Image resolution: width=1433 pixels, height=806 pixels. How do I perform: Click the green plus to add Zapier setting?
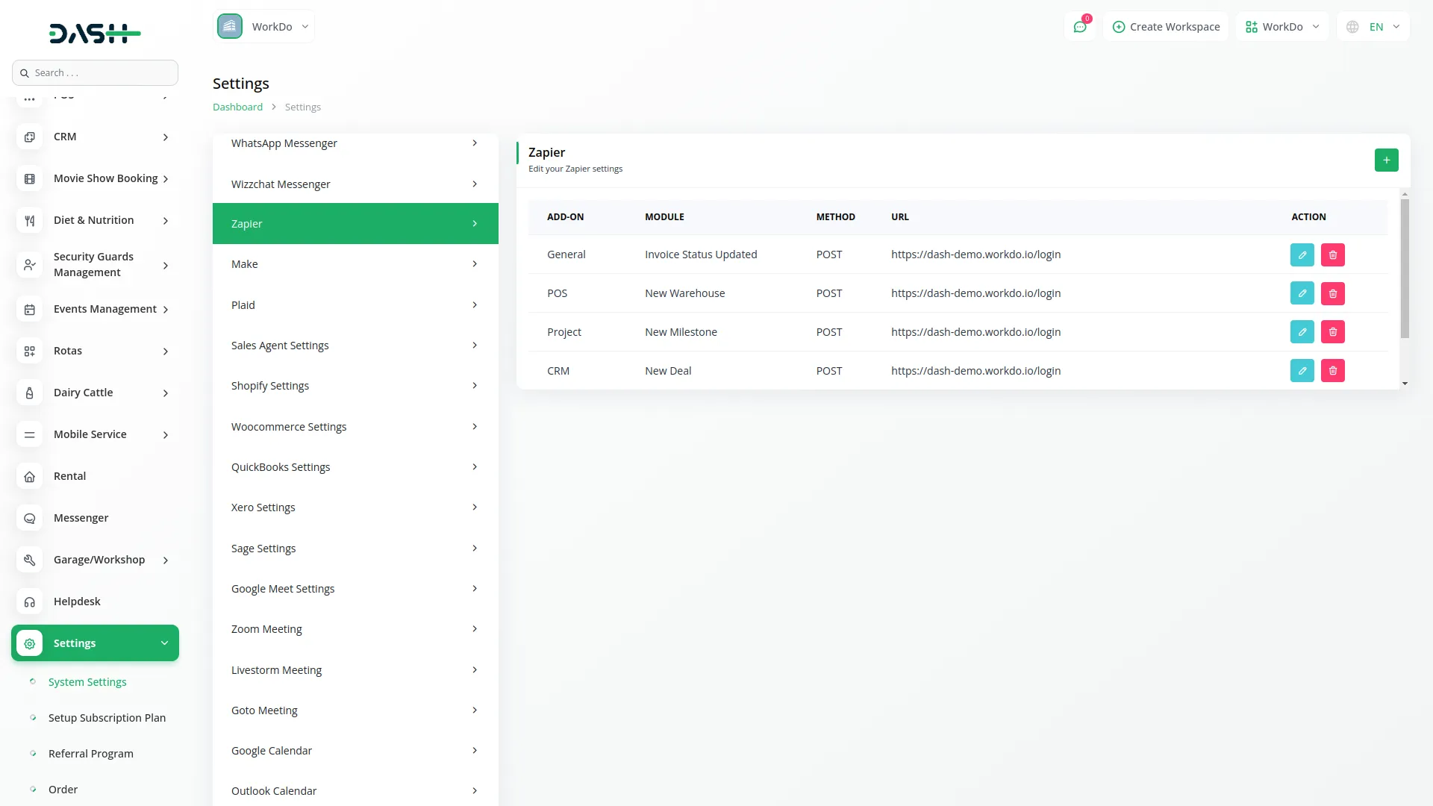[x=1386, y=160]
